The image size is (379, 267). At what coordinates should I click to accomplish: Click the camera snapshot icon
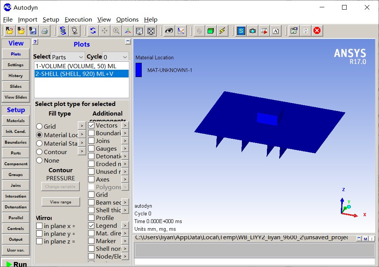253,30
